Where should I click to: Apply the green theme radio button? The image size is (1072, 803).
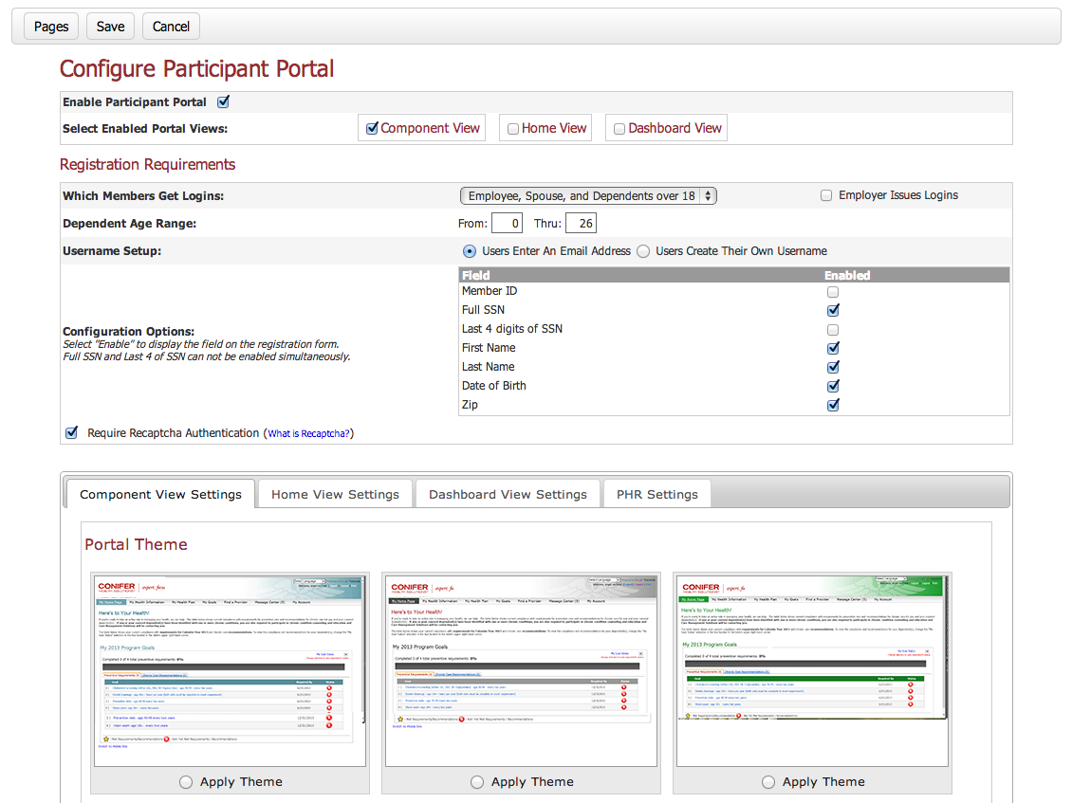tap(768, 782)
